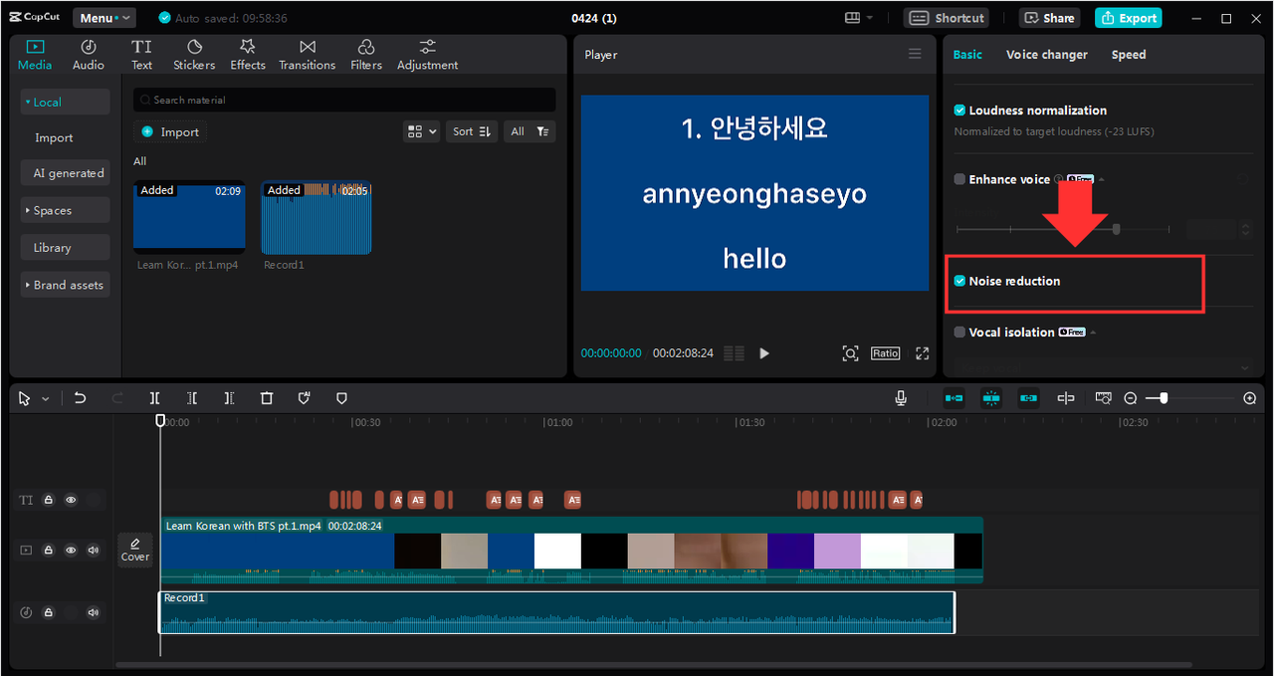The image size is (1274, 676).
Task: Uncheck Loudness normalization
Action: 959,111
